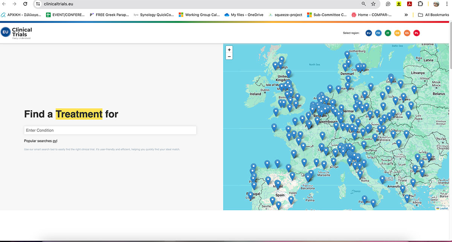
Task: Select the EU region circle
Action: coord(369,33)
